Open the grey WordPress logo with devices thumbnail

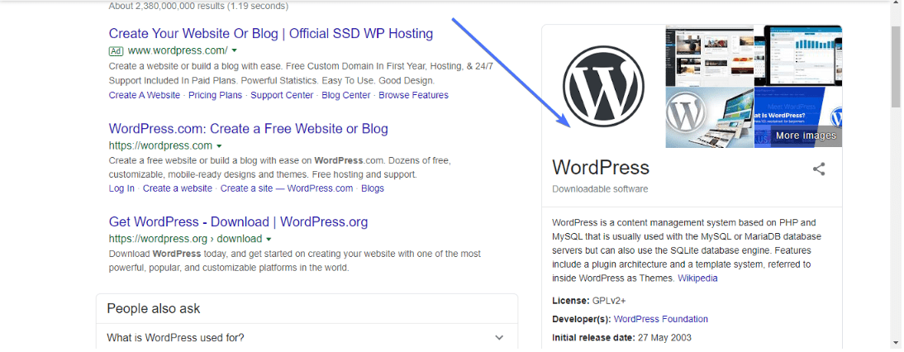(710, 117)
